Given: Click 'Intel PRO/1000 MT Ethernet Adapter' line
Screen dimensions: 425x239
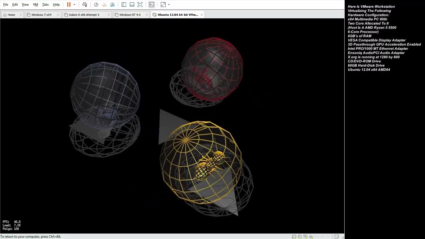Looking at the screenshot, I should (378, 48).
